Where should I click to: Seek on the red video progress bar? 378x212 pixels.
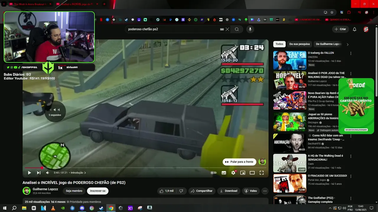pyautogui.click(x=146, y=168)
